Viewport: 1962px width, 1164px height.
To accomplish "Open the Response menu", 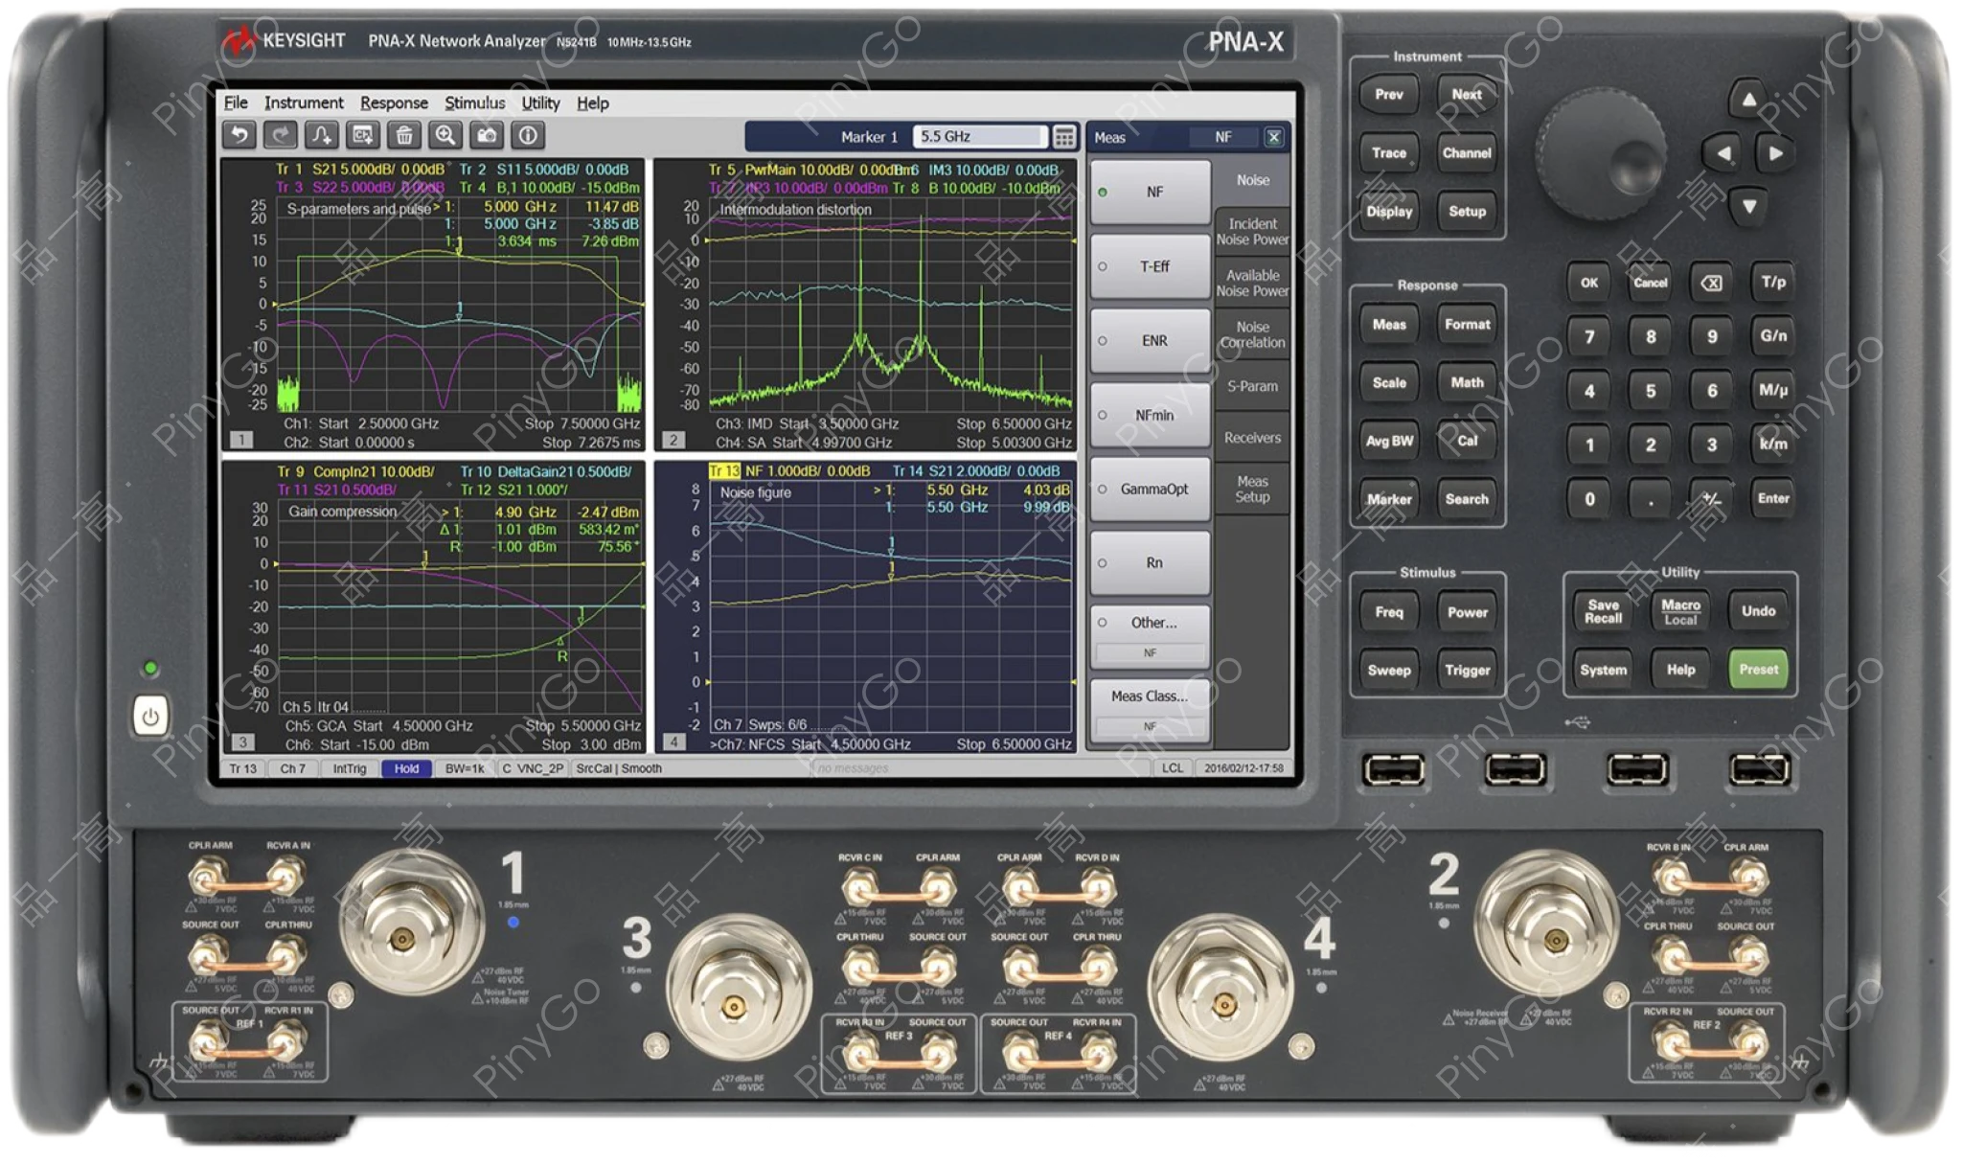I will coord(394,103).
